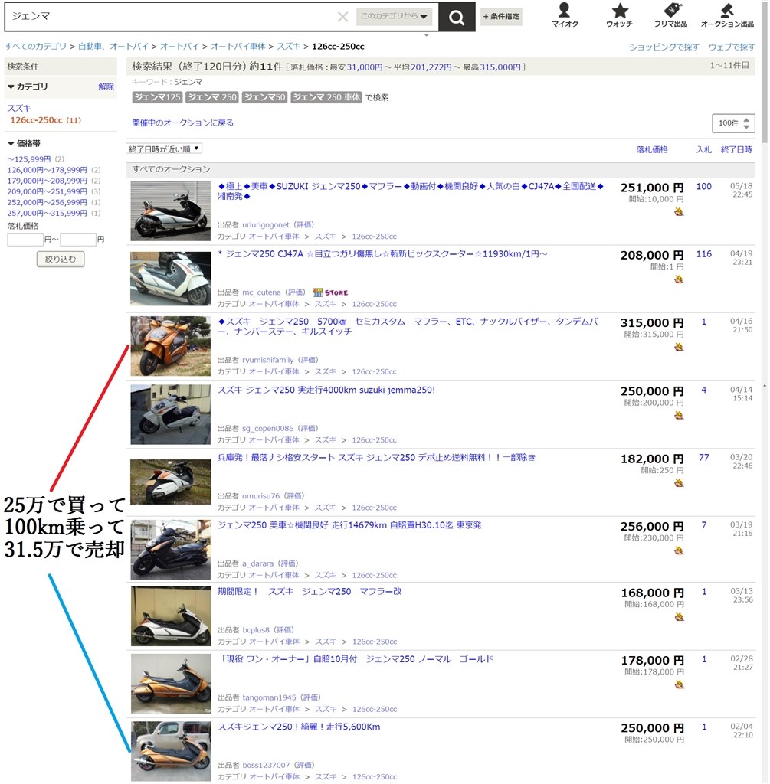Sort by 終了日時 column header
Image resolution: width=770 pixels, height=784 pixels.
click(x=736, y=149)
